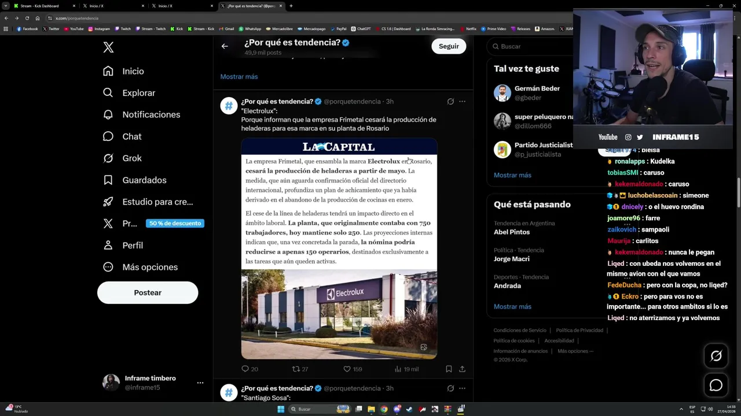Screen dimensions: 741x416
Task: Click the taskbar Buscar search box
Action: click(x=320, y=409)
